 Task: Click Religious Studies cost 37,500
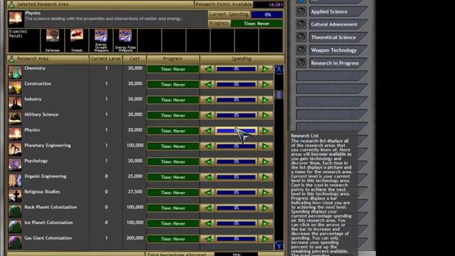point(135,192)
